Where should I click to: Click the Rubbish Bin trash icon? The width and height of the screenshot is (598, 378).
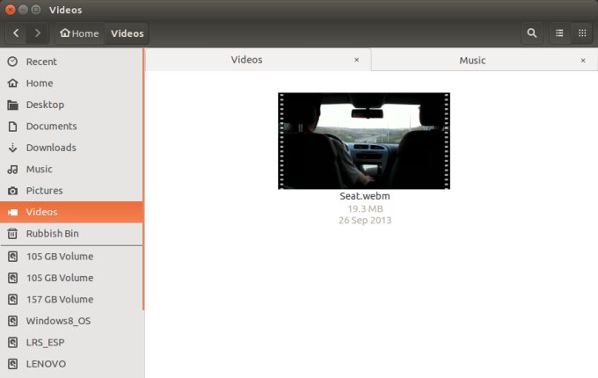12,234
